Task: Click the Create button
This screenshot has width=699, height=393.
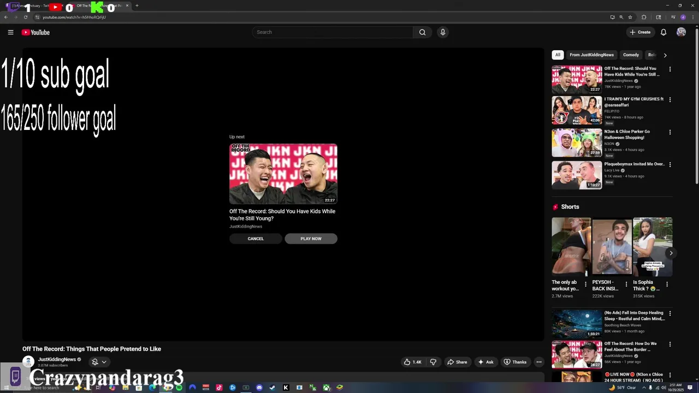Action: [640, 32]
